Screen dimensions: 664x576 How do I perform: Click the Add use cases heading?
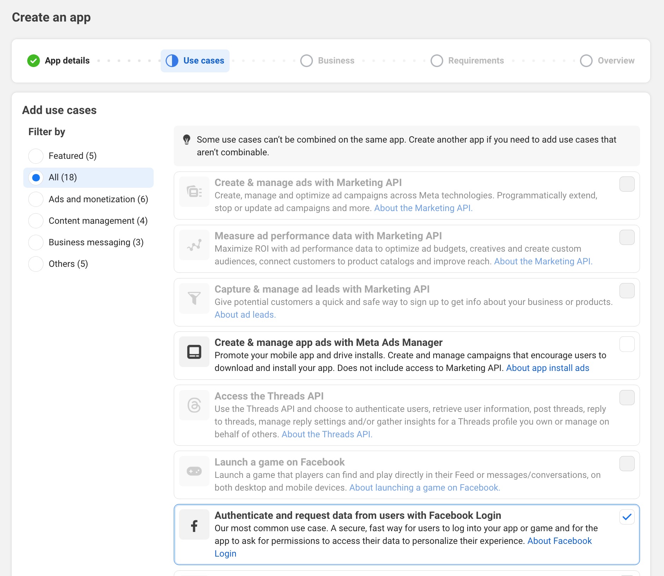(59, 110)
